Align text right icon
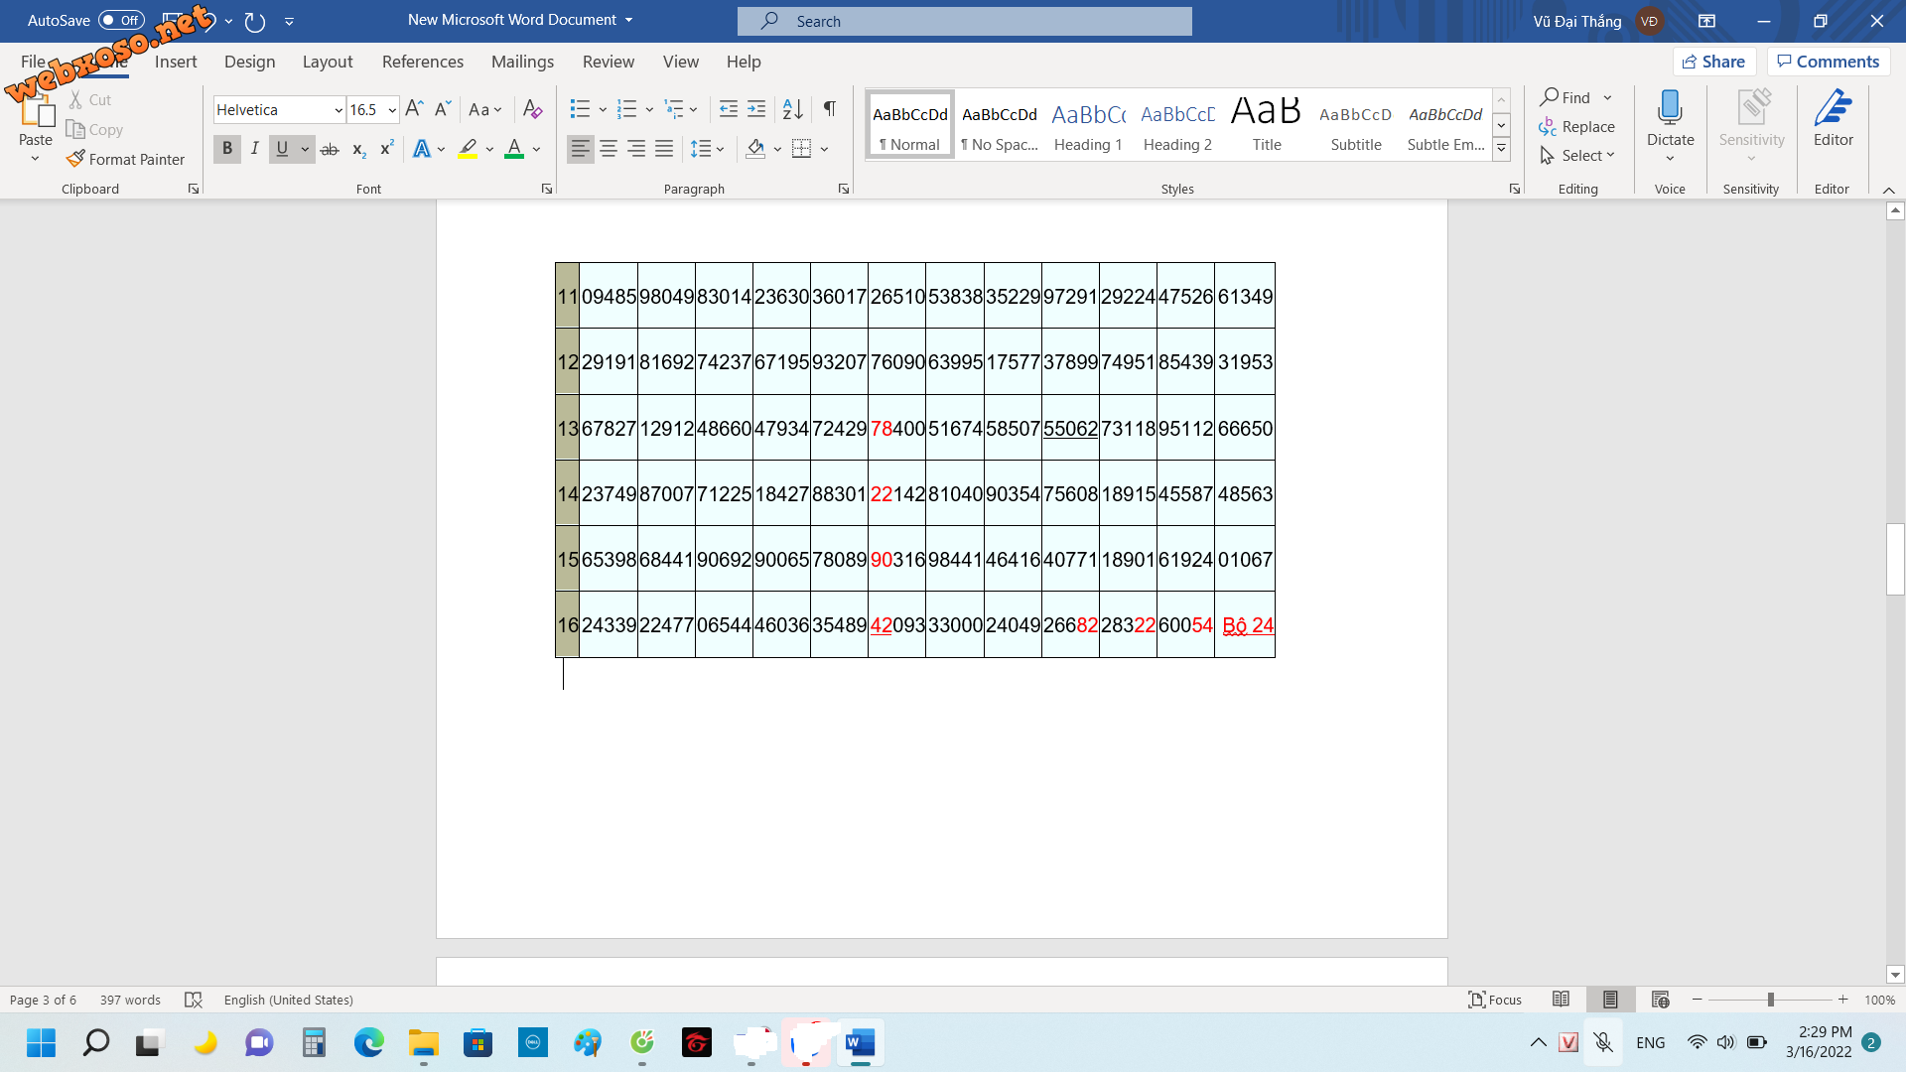This screenshot has height=1072, width=1906. coord(636,149)
